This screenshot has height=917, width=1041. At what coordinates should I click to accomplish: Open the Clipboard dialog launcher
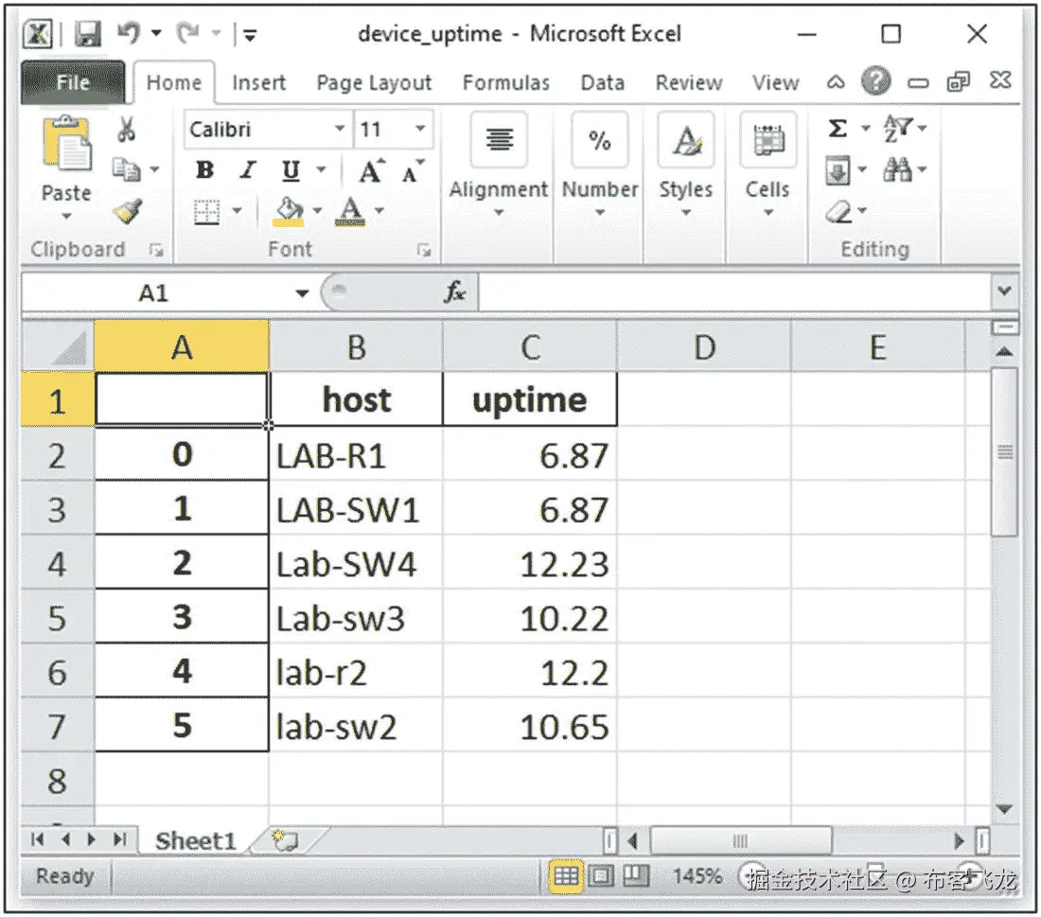coord(156,250)
